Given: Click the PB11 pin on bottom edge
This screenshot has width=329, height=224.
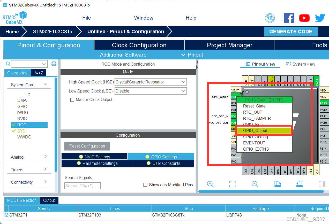Looking at the screenshot, I should (304, 171).
